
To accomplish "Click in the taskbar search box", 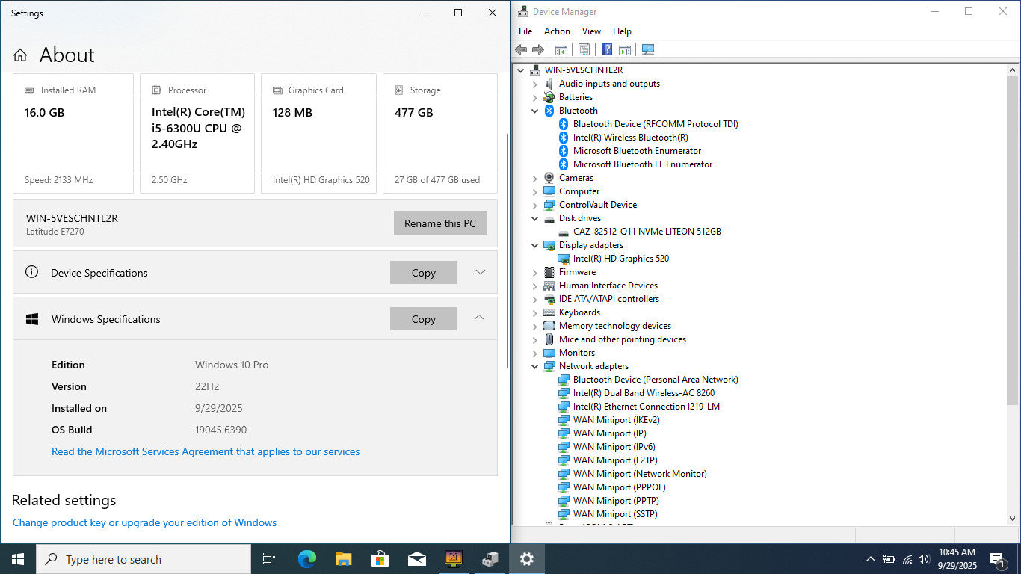I will pyautogui.click(x=146, y=559).
